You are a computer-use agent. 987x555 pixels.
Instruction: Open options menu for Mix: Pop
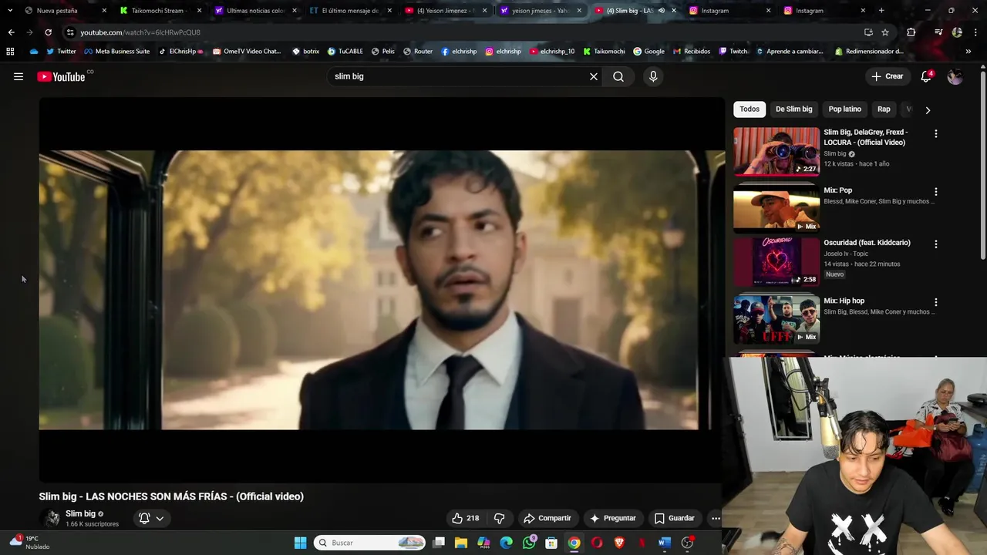pos(936,191)
